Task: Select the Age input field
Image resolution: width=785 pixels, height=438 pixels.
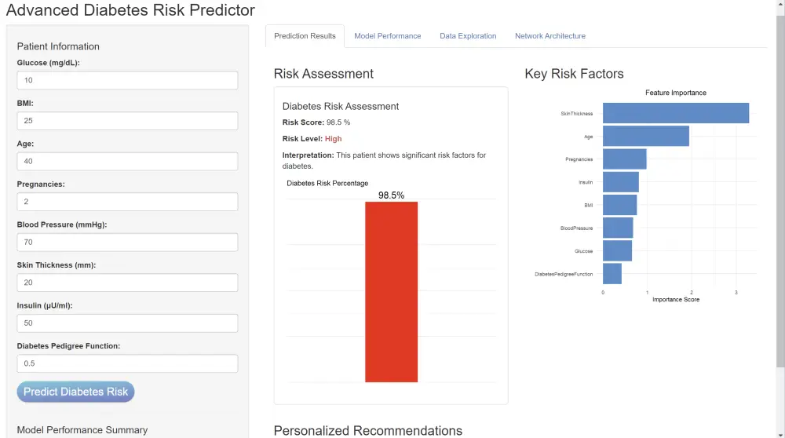Action: click(127, 161)
